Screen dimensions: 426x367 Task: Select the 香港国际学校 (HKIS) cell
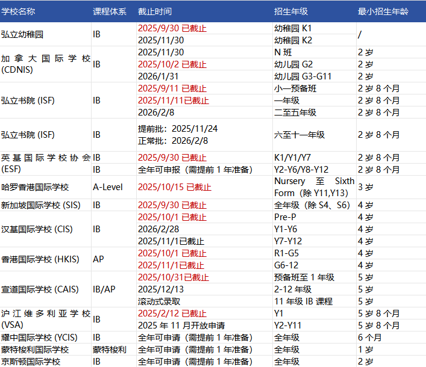pyautogui.click(x=45, y=259)
